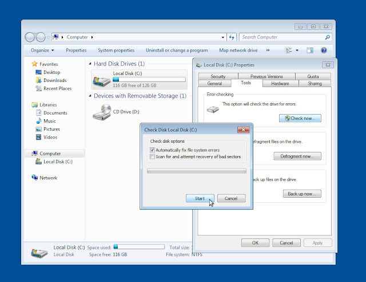Uncheck Automatically fix file system errors
The width and height of the screenshot is (366, 282).
click(152, 150)
